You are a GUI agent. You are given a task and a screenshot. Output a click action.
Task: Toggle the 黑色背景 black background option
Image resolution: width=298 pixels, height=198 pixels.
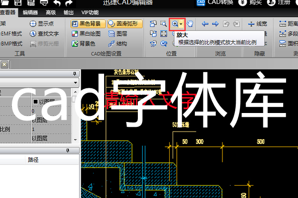point(88,24)
